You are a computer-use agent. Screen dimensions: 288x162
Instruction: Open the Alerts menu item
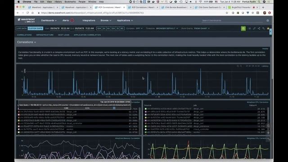tap(66, 20)
